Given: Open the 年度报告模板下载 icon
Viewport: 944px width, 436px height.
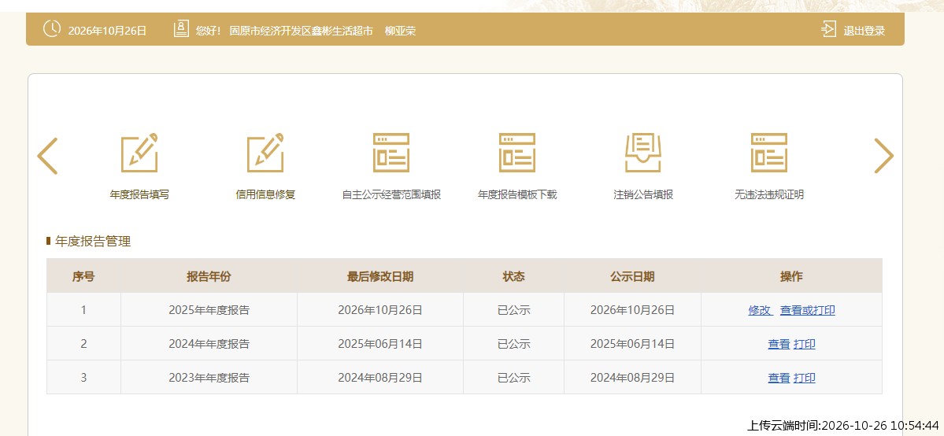Looking at the screenshot, I should point(517,153).
